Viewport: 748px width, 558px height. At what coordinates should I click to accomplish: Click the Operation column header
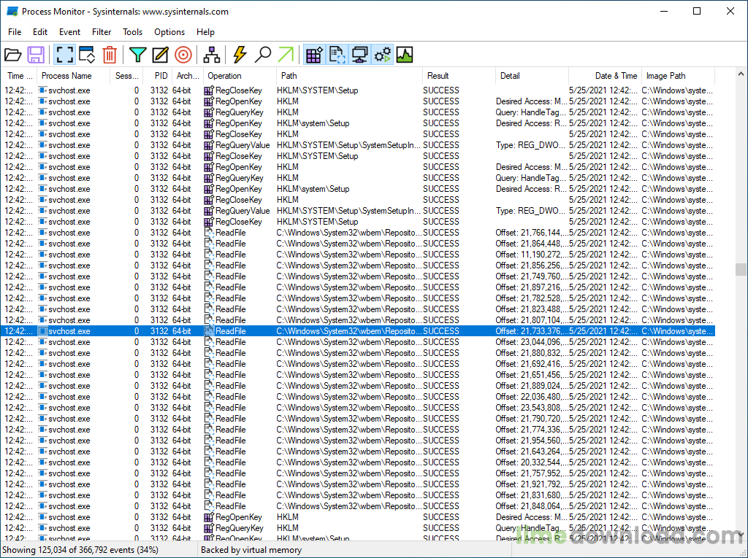tap(225, 76)
